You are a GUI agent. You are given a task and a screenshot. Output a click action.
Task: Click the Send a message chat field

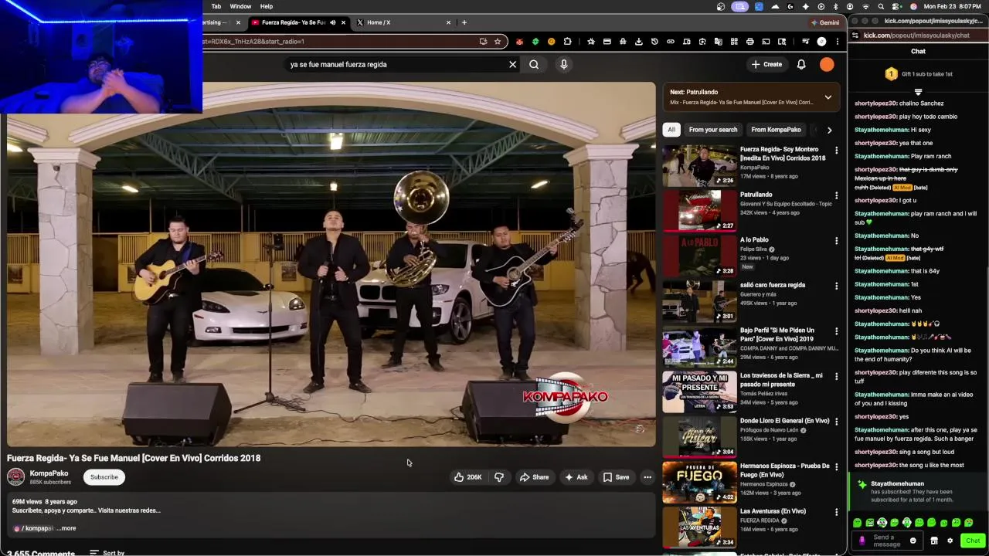[887, 541]
